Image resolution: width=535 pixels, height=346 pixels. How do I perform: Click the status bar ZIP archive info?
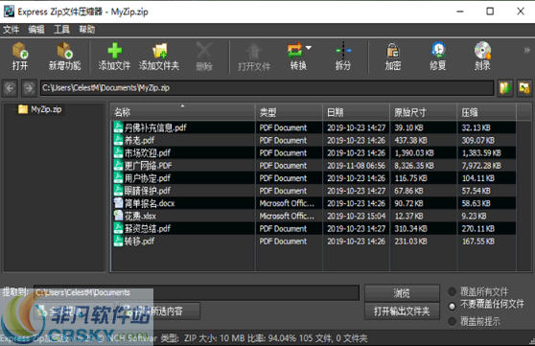click(x=264, y=338)
